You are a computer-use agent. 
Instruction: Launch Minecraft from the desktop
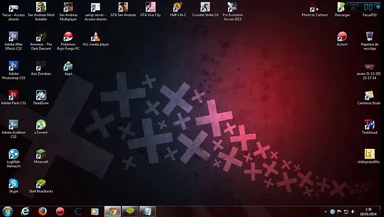pos(41,157)
